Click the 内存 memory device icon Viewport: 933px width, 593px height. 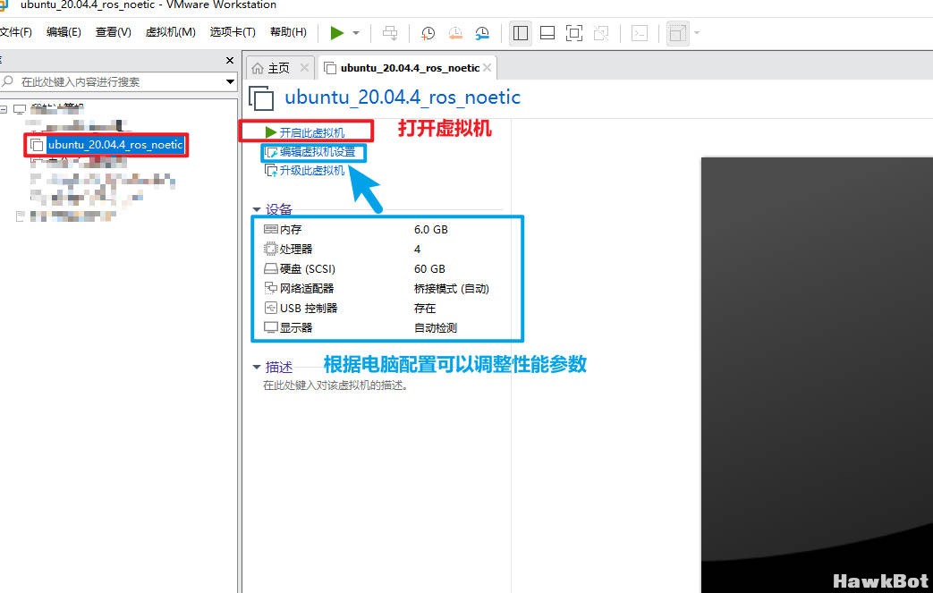[271, 230]
